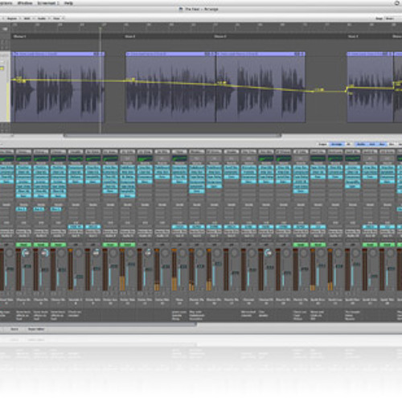
Task: Open the EQ thumbnail on channel strip 14
Action: coord(179,158)
